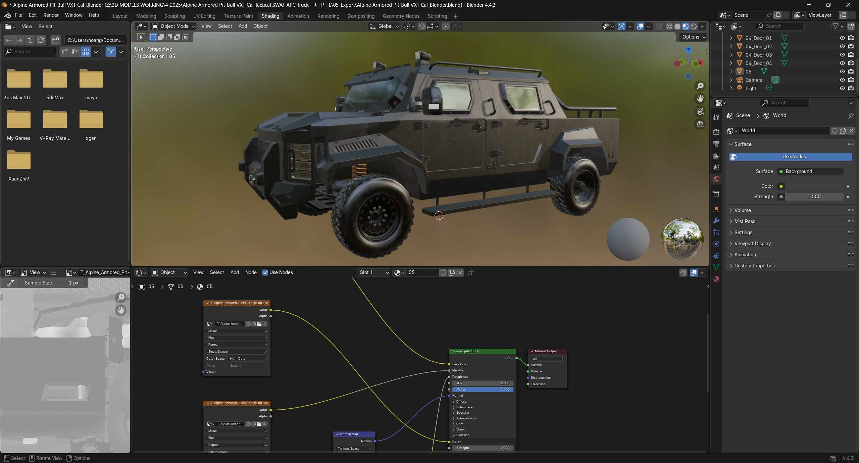The image size is (859, 463).
Task: Toggle proportional editing in viewport header
Action: (446, 27)
